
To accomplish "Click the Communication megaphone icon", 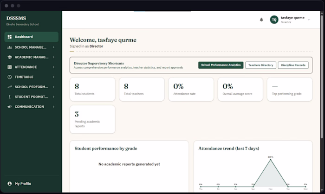I will [x=10, y=107].
